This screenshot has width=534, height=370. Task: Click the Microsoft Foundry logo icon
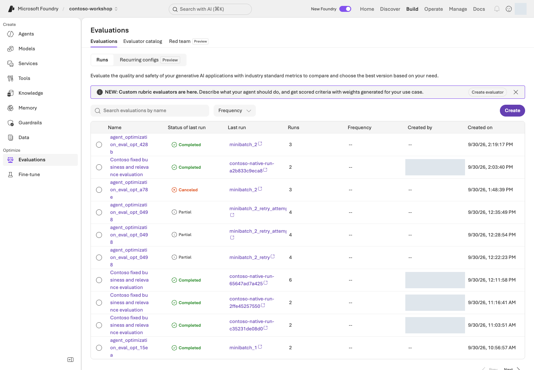click(11, 9)
